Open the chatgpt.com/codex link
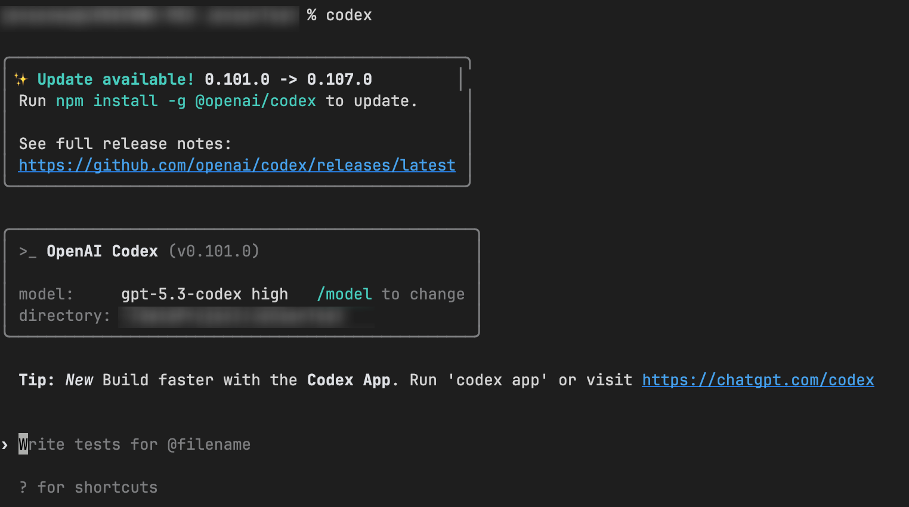The image size is (909, 507). (758, 380)
